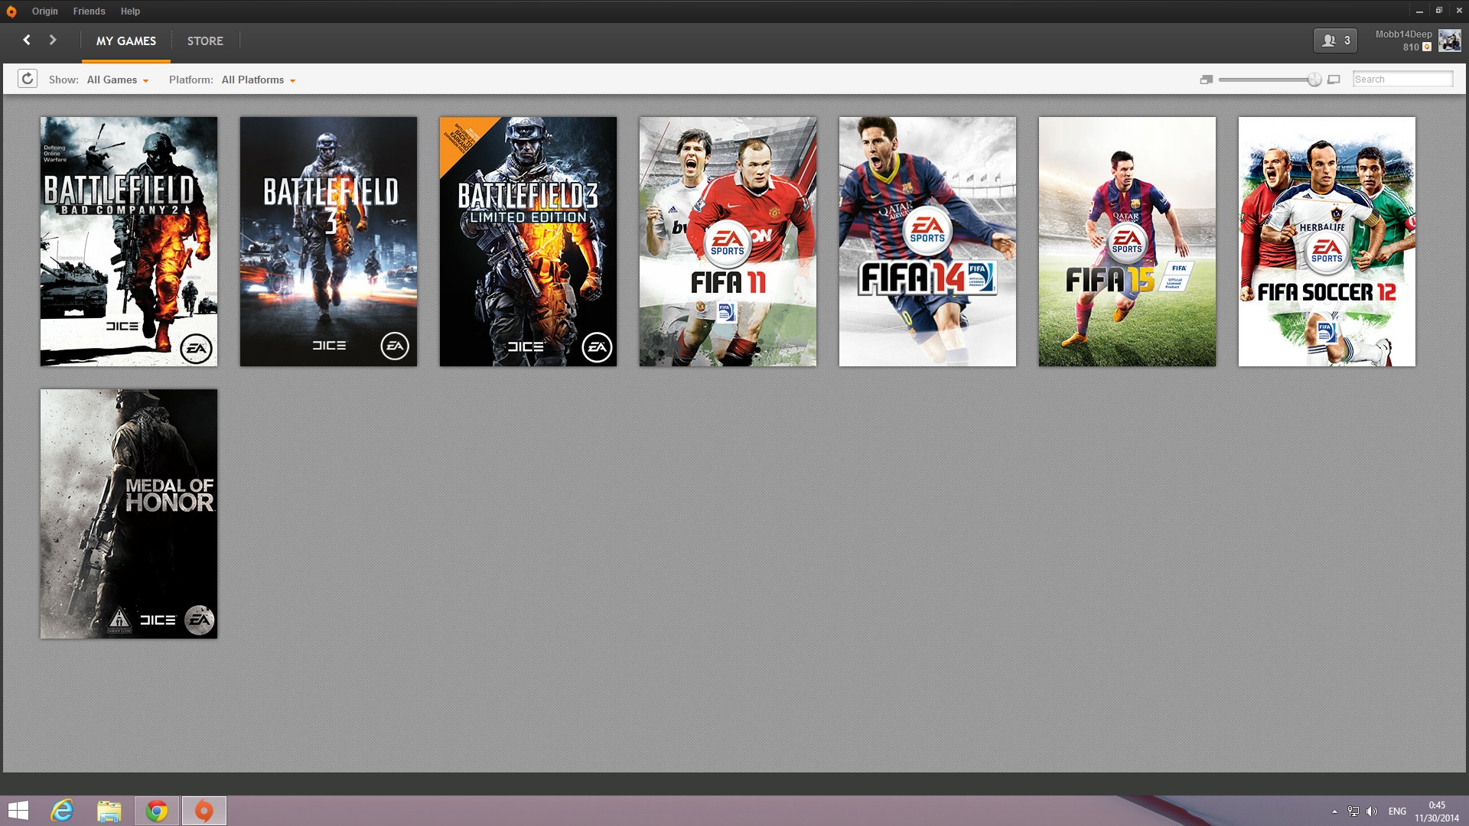Click the forward navigation arrow

(x=53, y=40)
